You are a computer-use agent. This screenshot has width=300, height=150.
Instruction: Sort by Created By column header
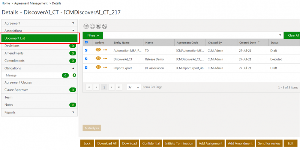click(x=215, y=43)
